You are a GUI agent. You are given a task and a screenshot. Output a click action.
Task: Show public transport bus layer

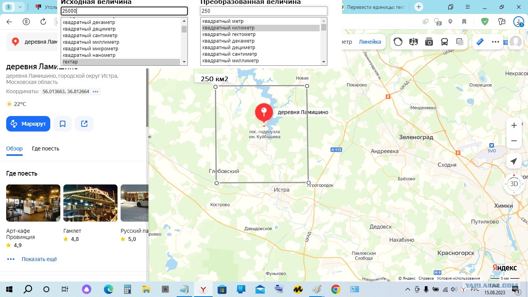click(x=445, y=42)
